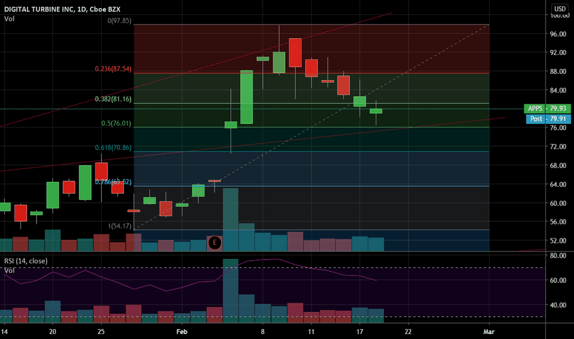Viewport: 574px width, 339px height.
Task: Click the RSI (14, close) indicator label
Action: (x=26, y=261)
